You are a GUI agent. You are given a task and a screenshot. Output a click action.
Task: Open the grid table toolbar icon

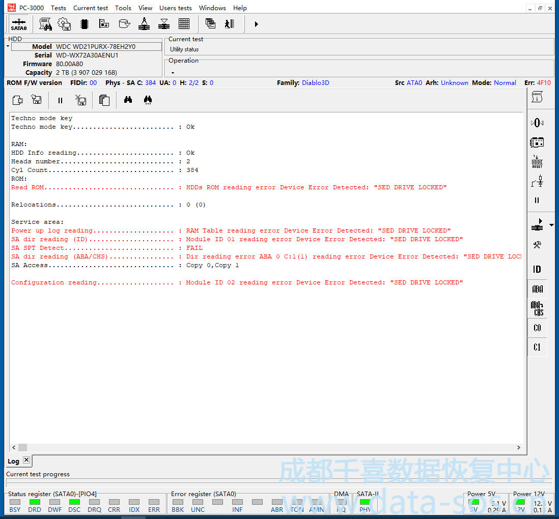[x=184, y=24]
